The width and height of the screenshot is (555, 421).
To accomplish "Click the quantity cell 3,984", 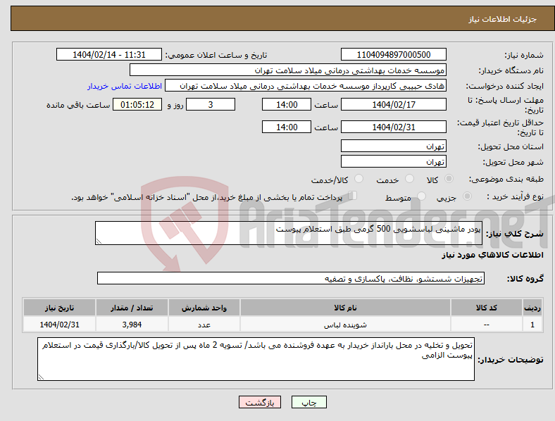I will 132,325.
